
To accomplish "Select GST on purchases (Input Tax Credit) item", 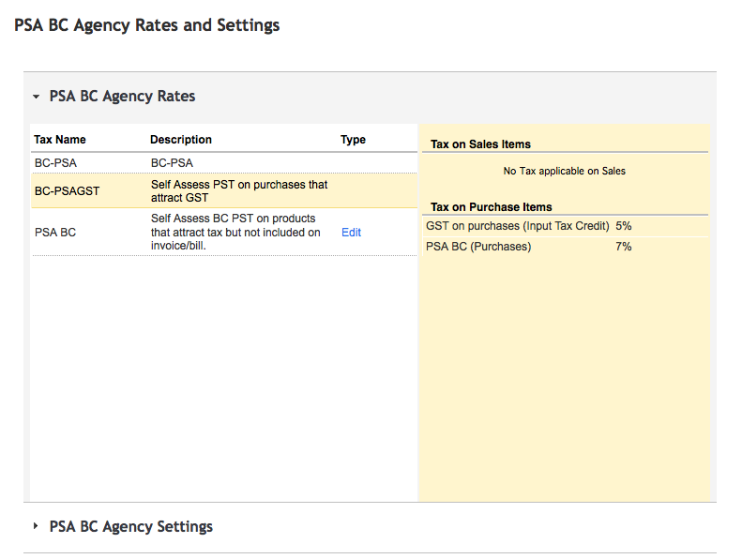I will click(x=518, y=226).
